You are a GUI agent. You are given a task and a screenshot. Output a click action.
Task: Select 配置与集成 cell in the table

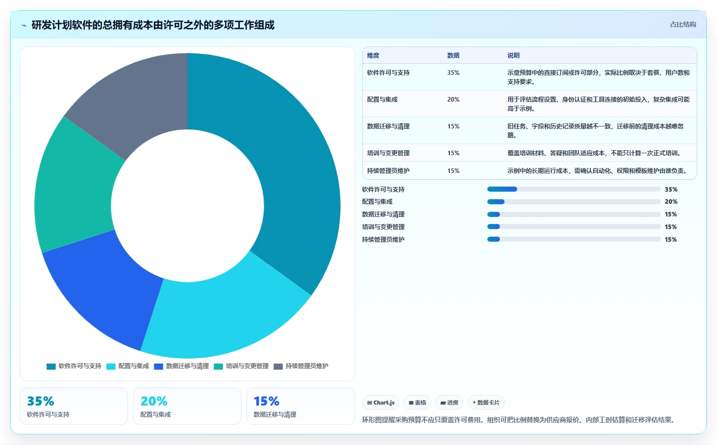coord(382,100)
